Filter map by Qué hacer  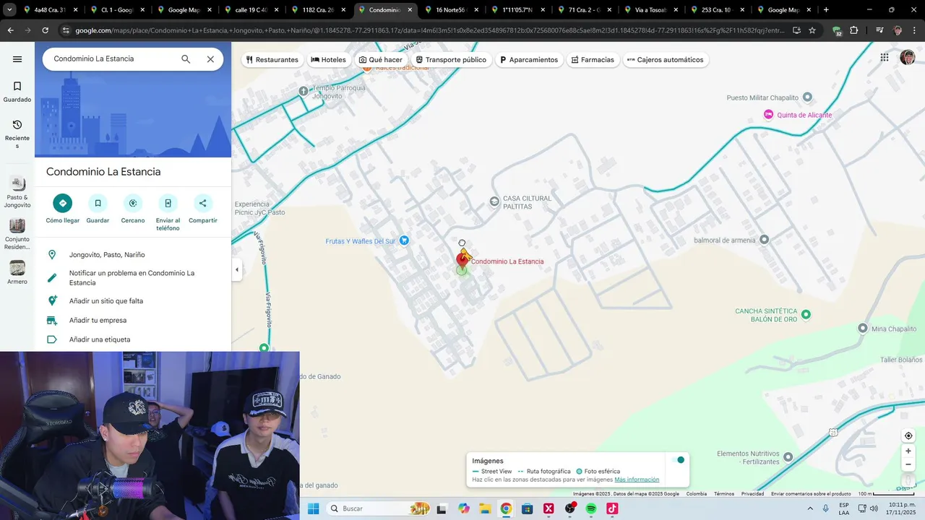pyautogui.click(x=381, y=60)
